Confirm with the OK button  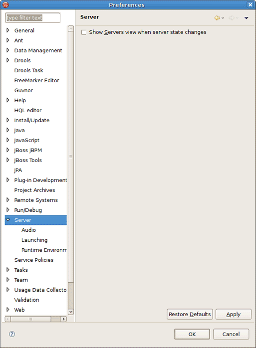click(192, 334)
